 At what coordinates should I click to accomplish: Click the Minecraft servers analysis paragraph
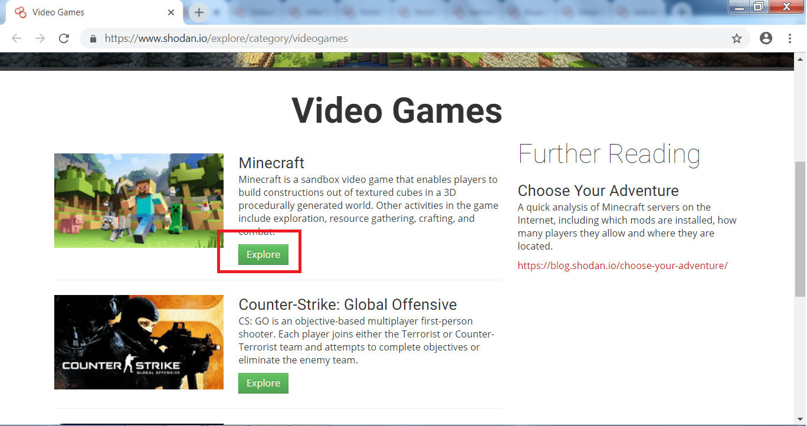(627, 227)
